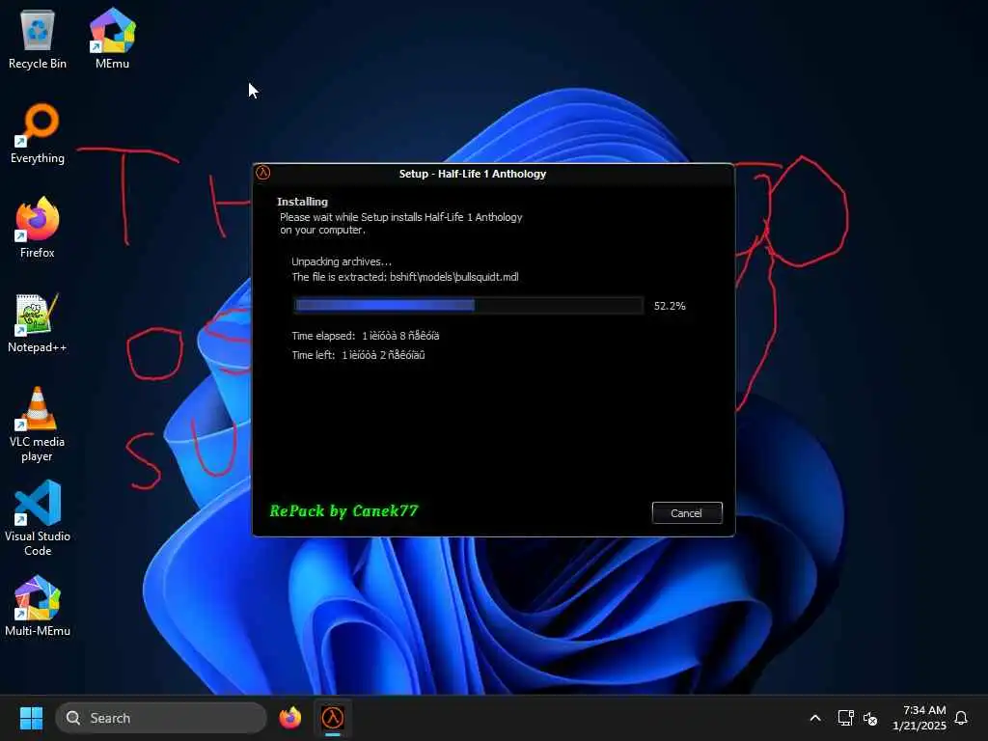Open clock showing 7:34 AM
Image resolution: width=988 pixels, height=741 pixels.
tap(919, 718)
